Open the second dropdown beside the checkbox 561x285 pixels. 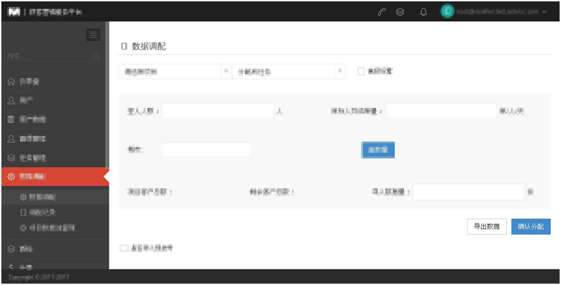pyautogui.click(x=289, y=71)
